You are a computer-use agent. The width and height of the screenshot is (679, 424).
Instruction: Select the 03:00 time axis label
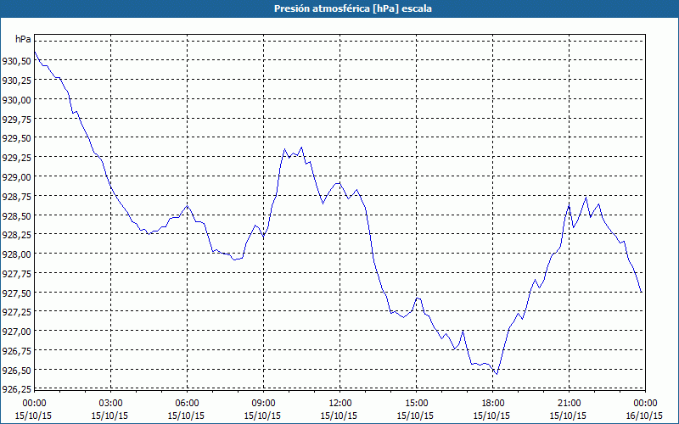click(x=111, y=404)
